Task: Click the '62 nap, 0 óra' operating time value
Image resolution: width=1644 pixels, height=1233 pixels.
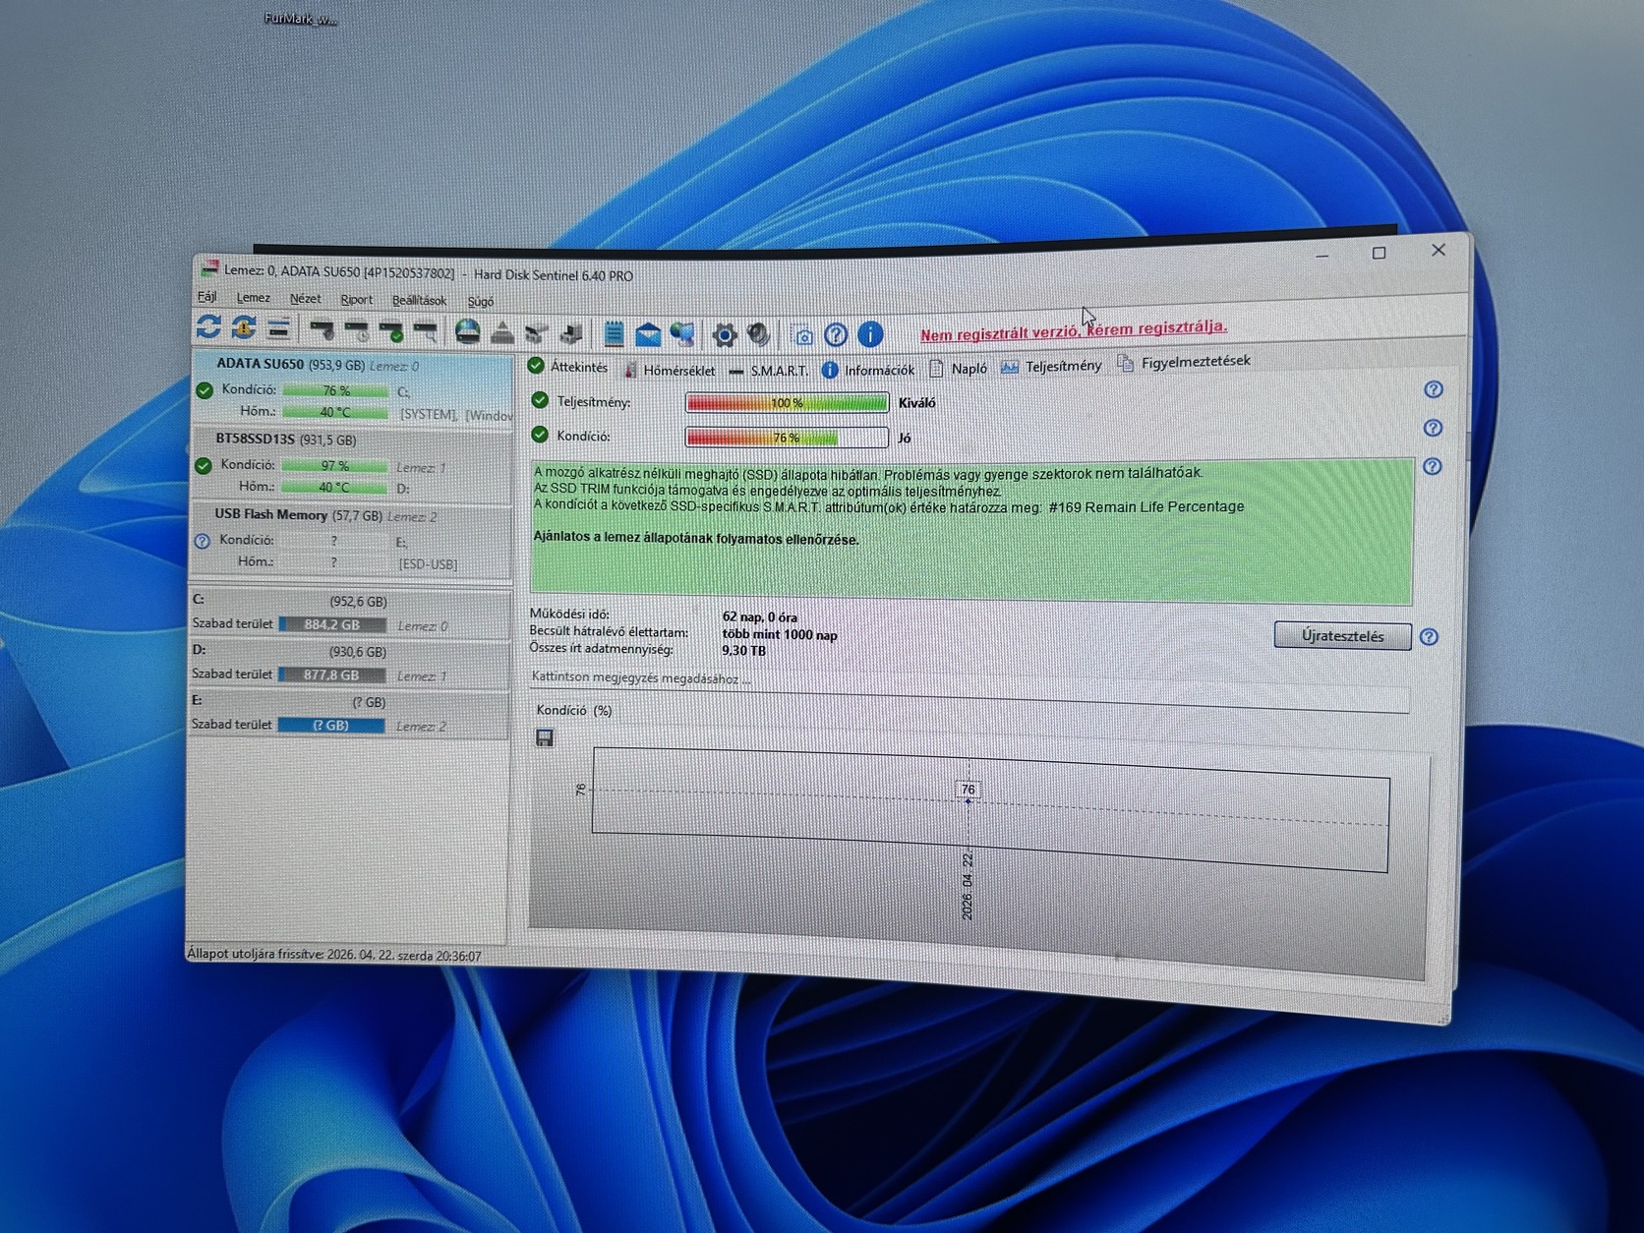Action: [x=760, y=617]
